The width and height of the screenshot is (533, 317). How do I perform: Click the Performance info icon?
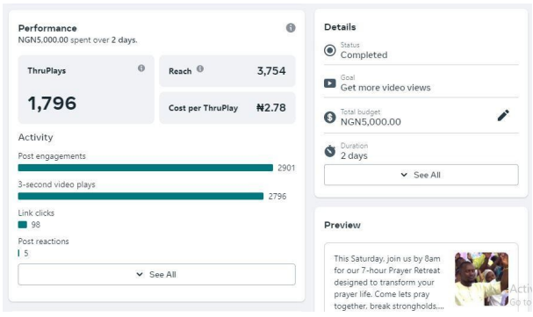click(291, 28)
